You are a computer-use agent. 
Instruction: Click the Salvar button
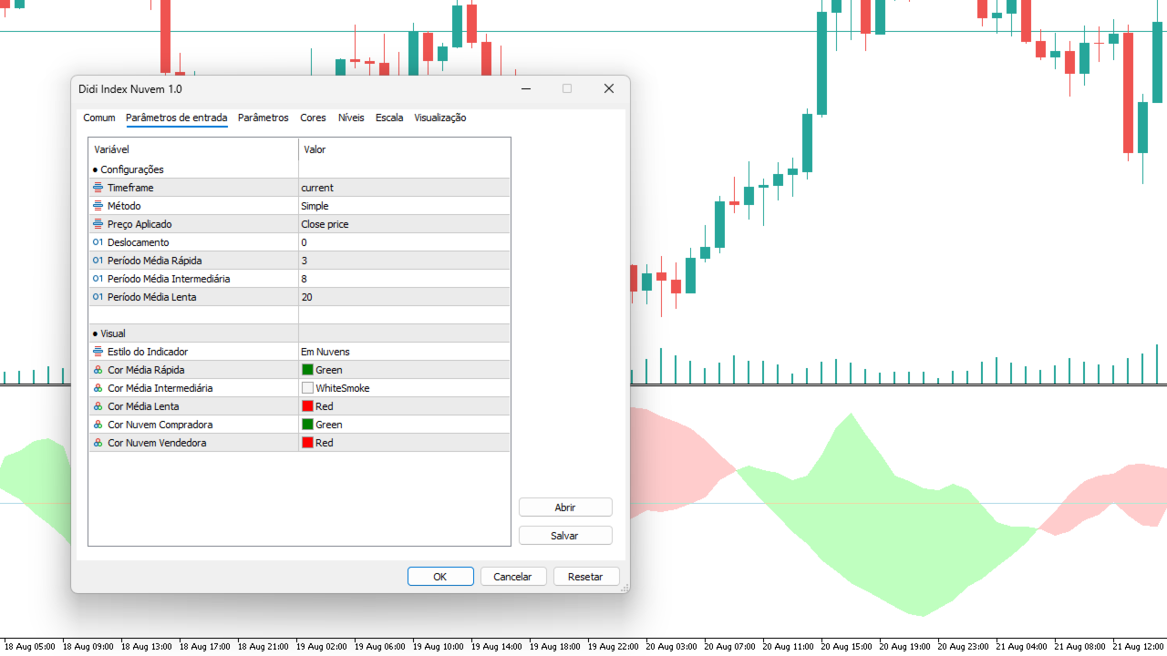click(x=565, y=536)
